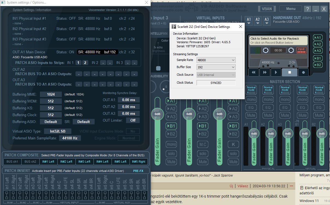Click the master B2 fader 0dB knob
Viewport: 330px width, 205px height.
click(x=322, y=134)
